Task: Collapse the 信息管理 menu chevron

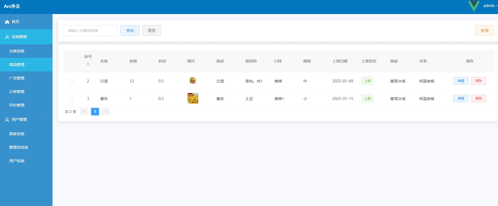Action: [x=45, y=37]
